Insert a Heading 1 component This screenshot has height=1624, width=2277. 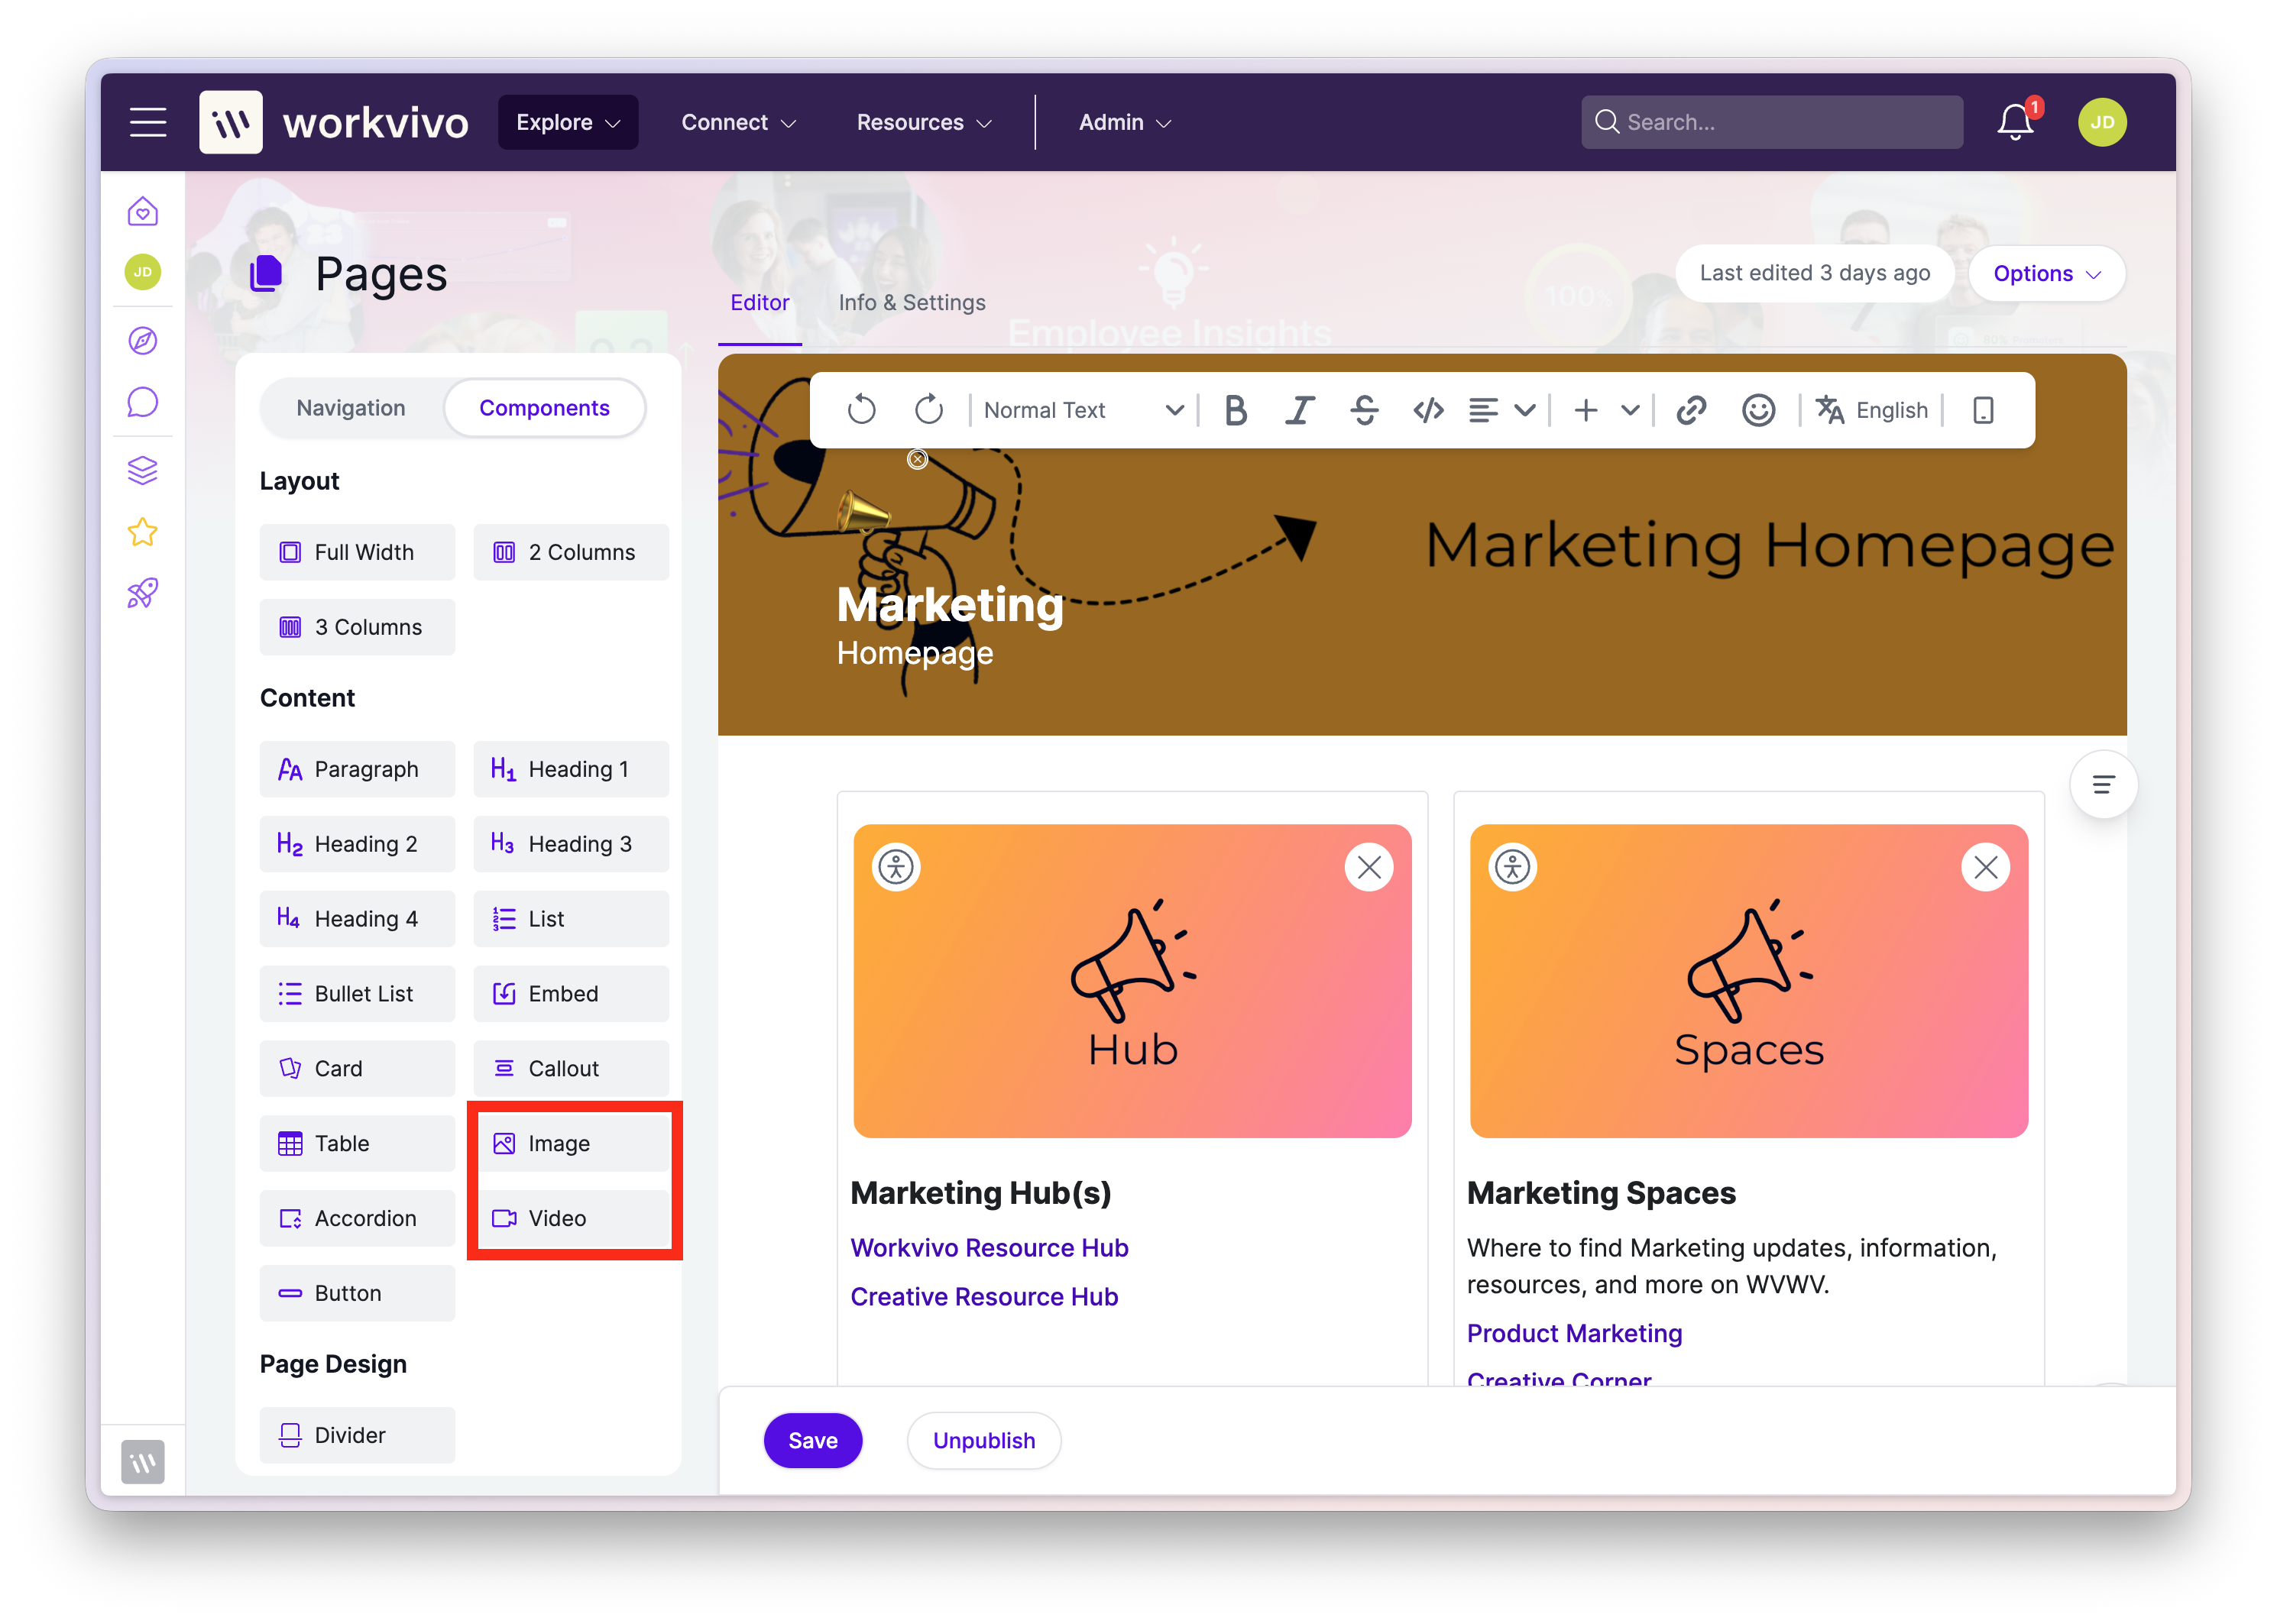point(571,769)
